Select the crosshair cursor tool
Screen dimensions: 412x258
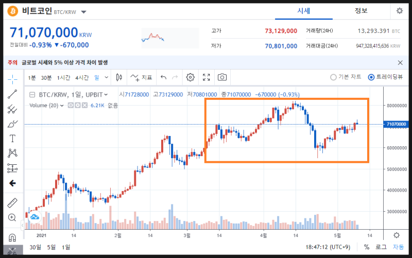point(12,79)
